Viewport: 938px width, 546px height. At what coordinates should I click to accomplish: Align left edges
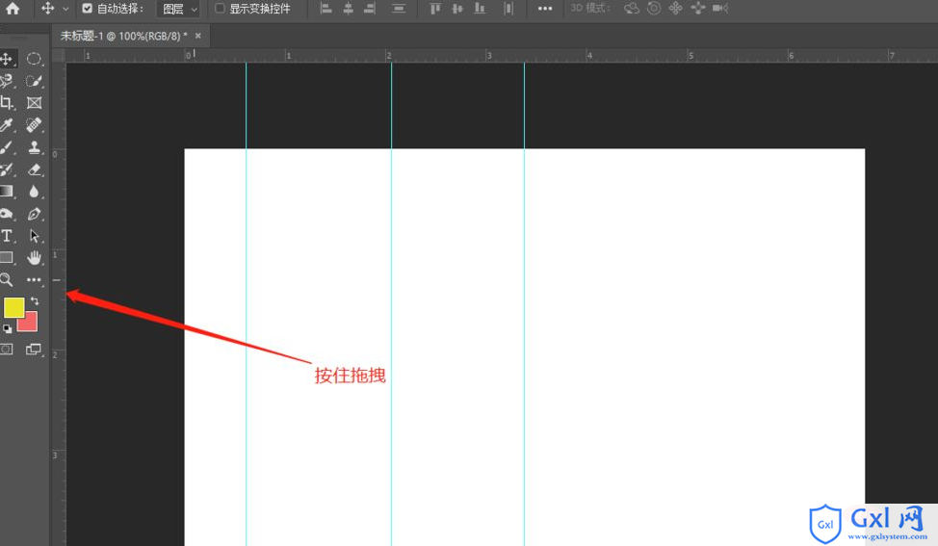[x=326, y=9]
